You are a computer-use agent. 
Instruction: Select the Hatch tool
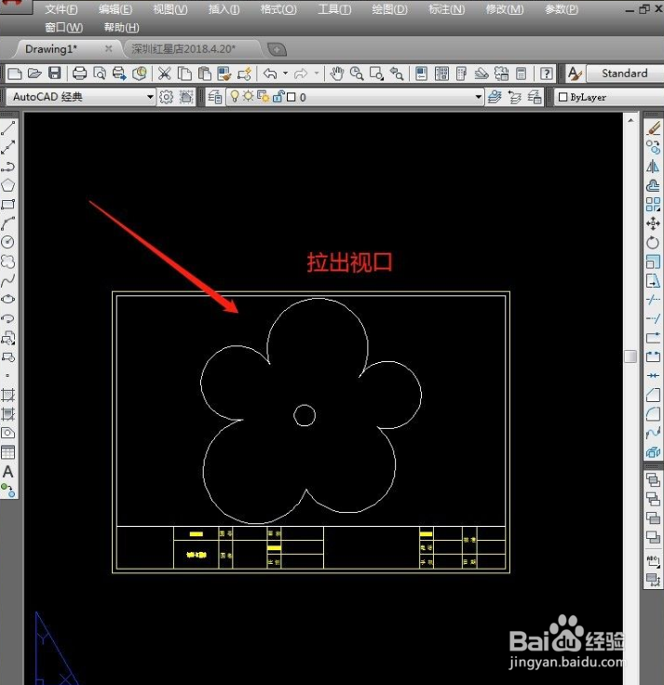tap(7, 395)
